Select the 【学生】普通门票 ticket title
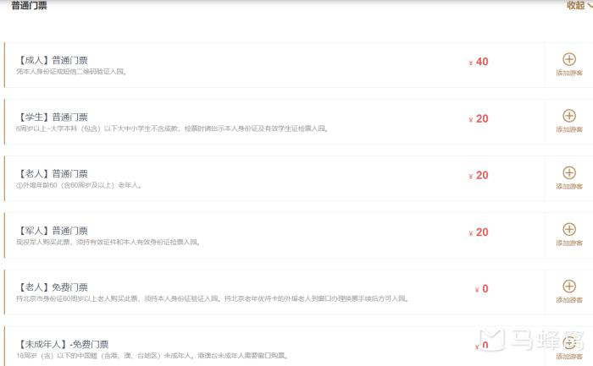The image size is (593, 366). tap(52, 117)
